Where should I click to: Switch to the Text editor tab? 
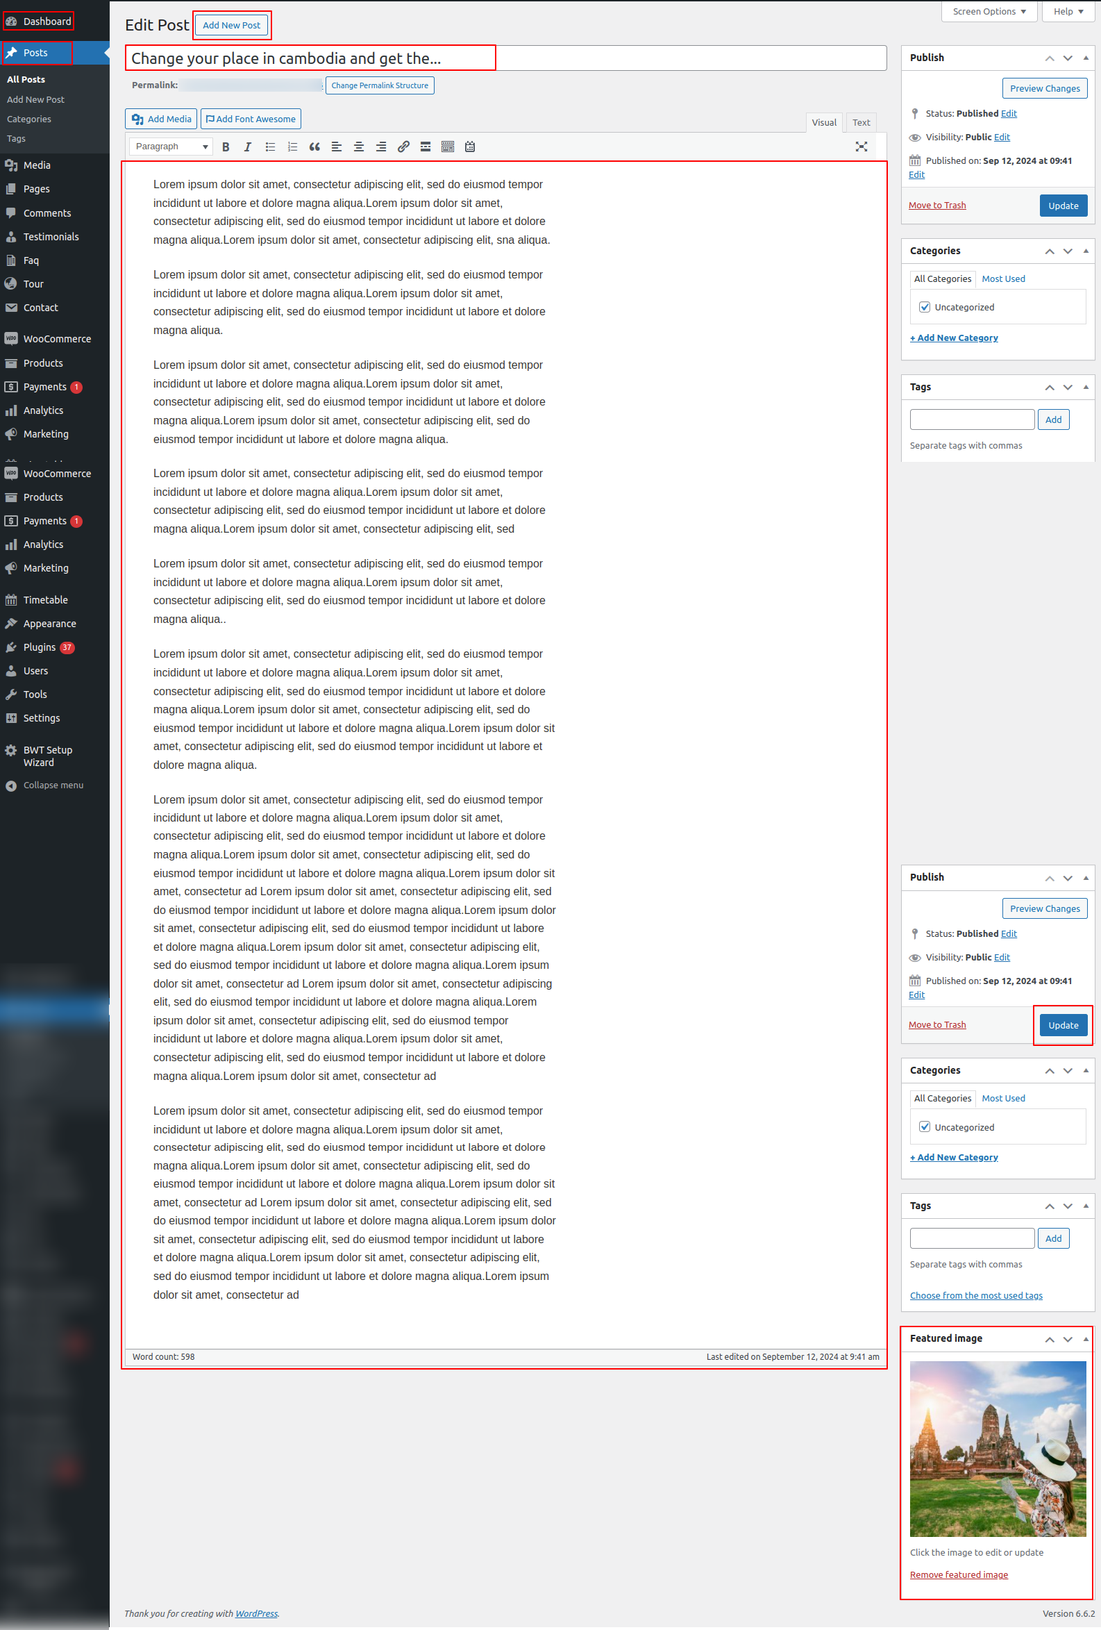point(861,122)
